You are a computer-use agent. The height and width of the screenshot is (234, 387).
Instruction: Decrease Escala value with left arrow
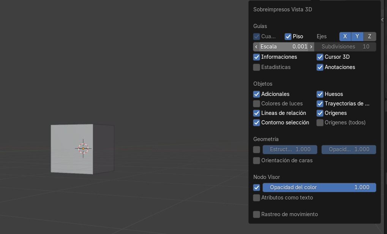[x=256, y=47]
